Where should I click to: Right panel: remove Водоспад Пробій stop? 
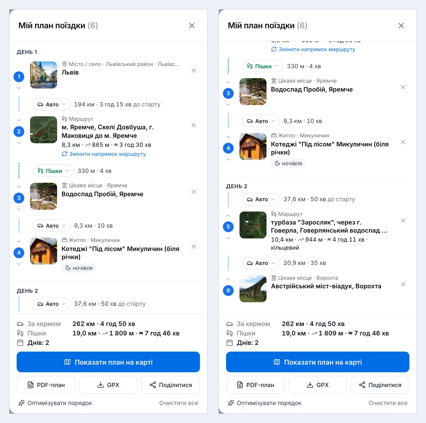[403, 87]
